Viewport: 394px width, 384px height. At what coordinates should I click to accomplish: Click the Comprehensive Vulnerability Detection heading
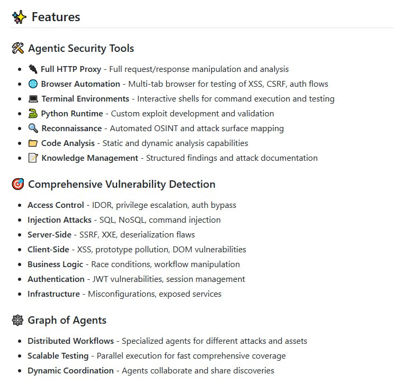click(122, 185)
